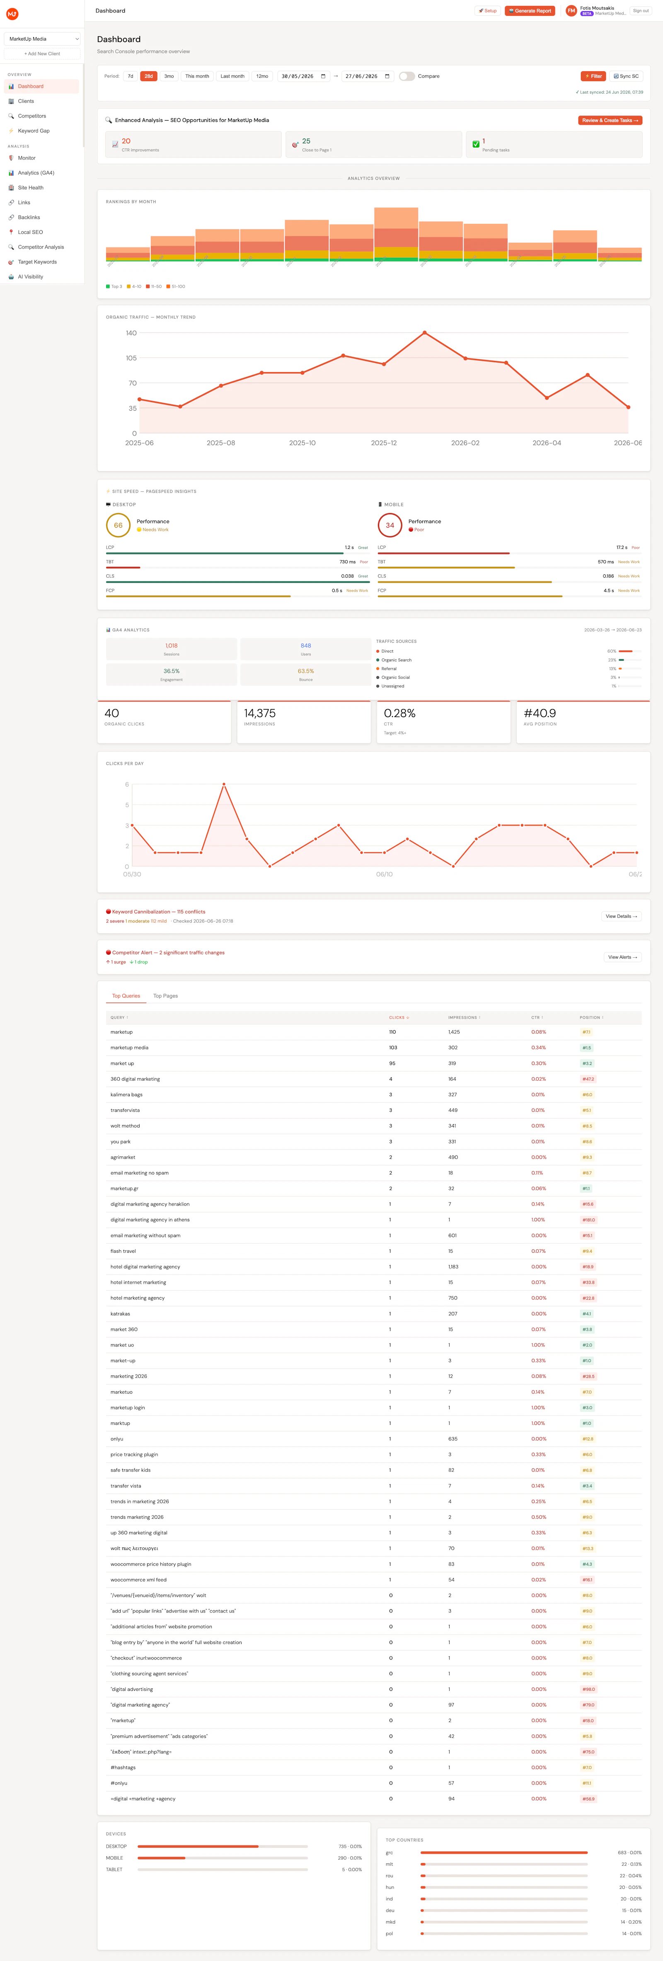Click the Desktop devices progress bar
Image resolution: width=663 pixels, height=1961 pixels.
point(223,1846)
